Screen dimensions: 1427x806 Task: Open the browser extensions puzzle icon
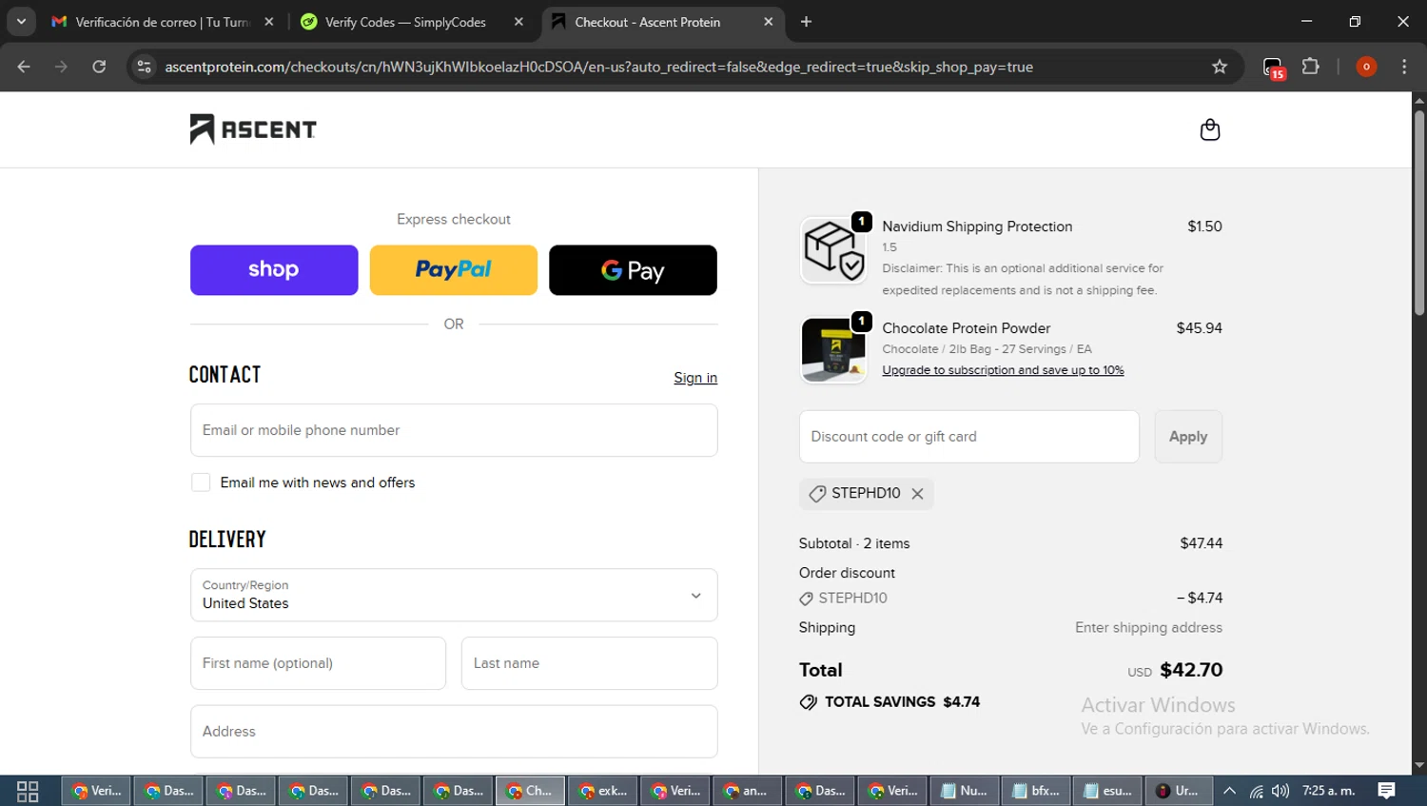pos(1311,67)
